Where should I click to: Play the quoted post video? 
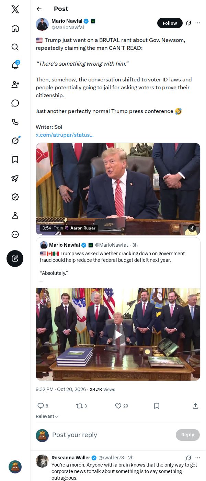(x=118, y=334)
